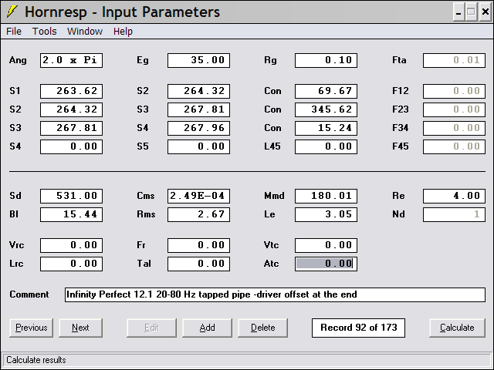The height and width of the screenshot is (370, 494).
Task: Click the greyed Edit button
Action: click(x=151, y=328)
